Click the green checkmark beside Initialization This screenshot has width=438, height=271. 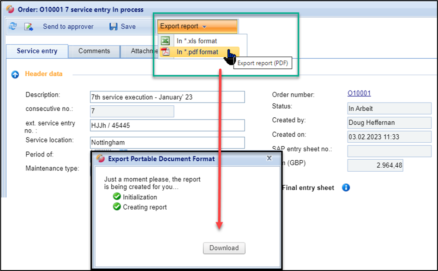point(117,197)
